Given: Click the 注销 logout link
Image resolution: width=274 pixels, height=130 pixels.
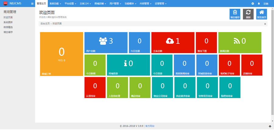Looking at the screenshot, I should coord(266,4).
